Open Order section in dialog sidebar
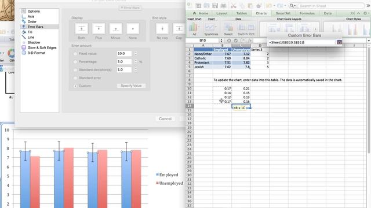 pos(32,21)
